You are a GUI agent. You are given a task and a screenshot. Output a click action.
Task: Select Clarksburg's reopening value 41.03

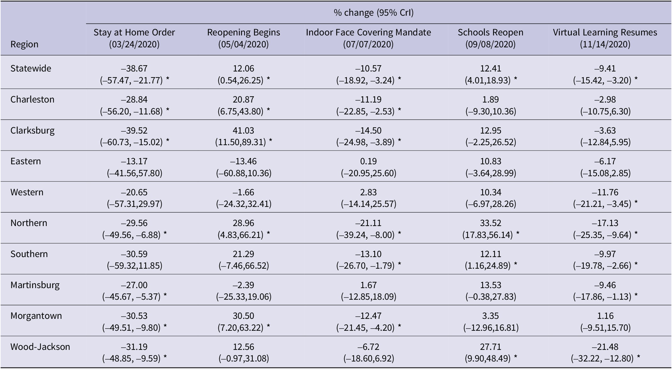pyautogui.click(x=243, y=130)
